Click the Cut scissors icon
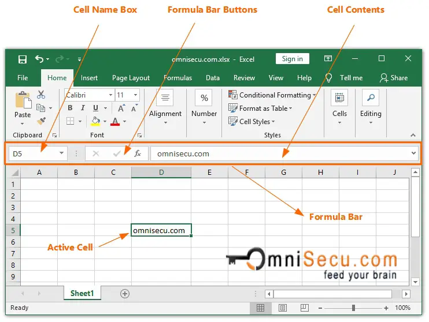The image size is (429, 322). pos(41,95)
